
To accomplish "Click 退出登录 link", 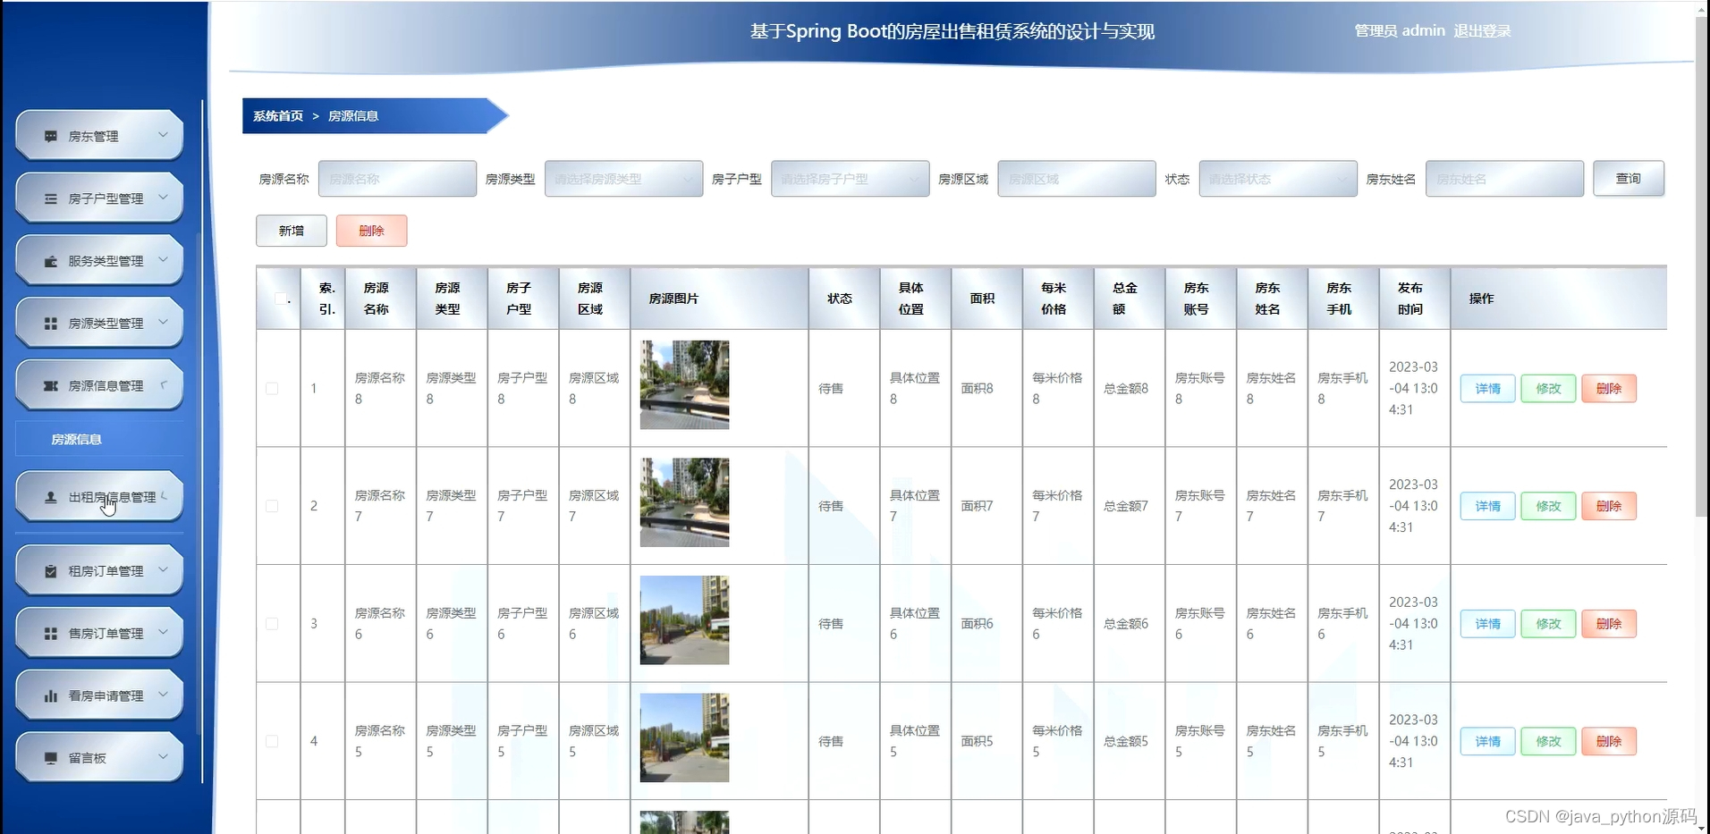I will 1482,30.
